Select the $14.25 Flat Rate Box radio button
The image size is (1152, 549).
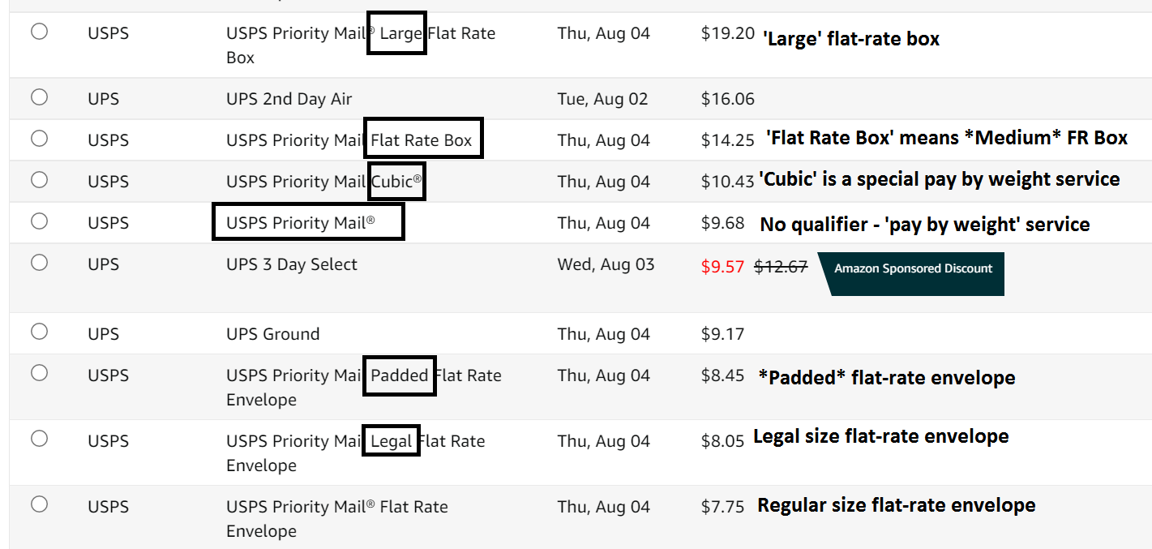pyautogui.click(x=39, y=139)
